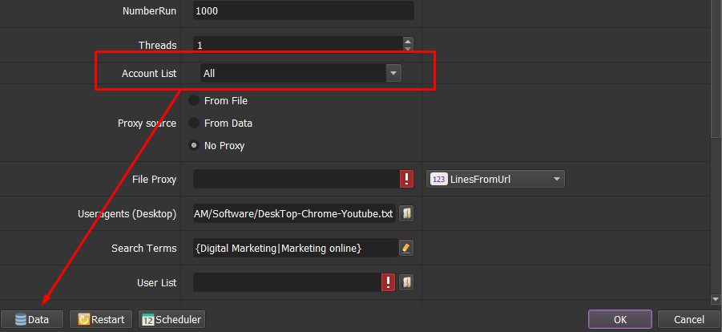
Task: Click the File Proxy input field
Action: pyautogui.click(x=296, y=179)
